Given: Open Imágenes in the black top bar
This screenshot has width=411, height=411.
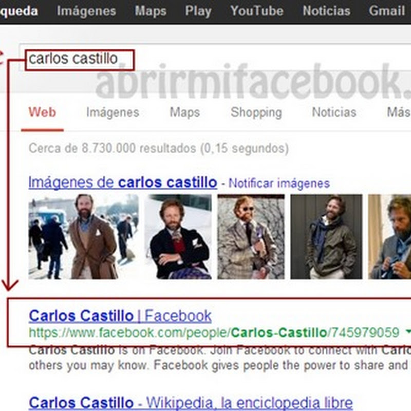Looking at the screenshot, I should pyautogui.click(x=86, y=11).
